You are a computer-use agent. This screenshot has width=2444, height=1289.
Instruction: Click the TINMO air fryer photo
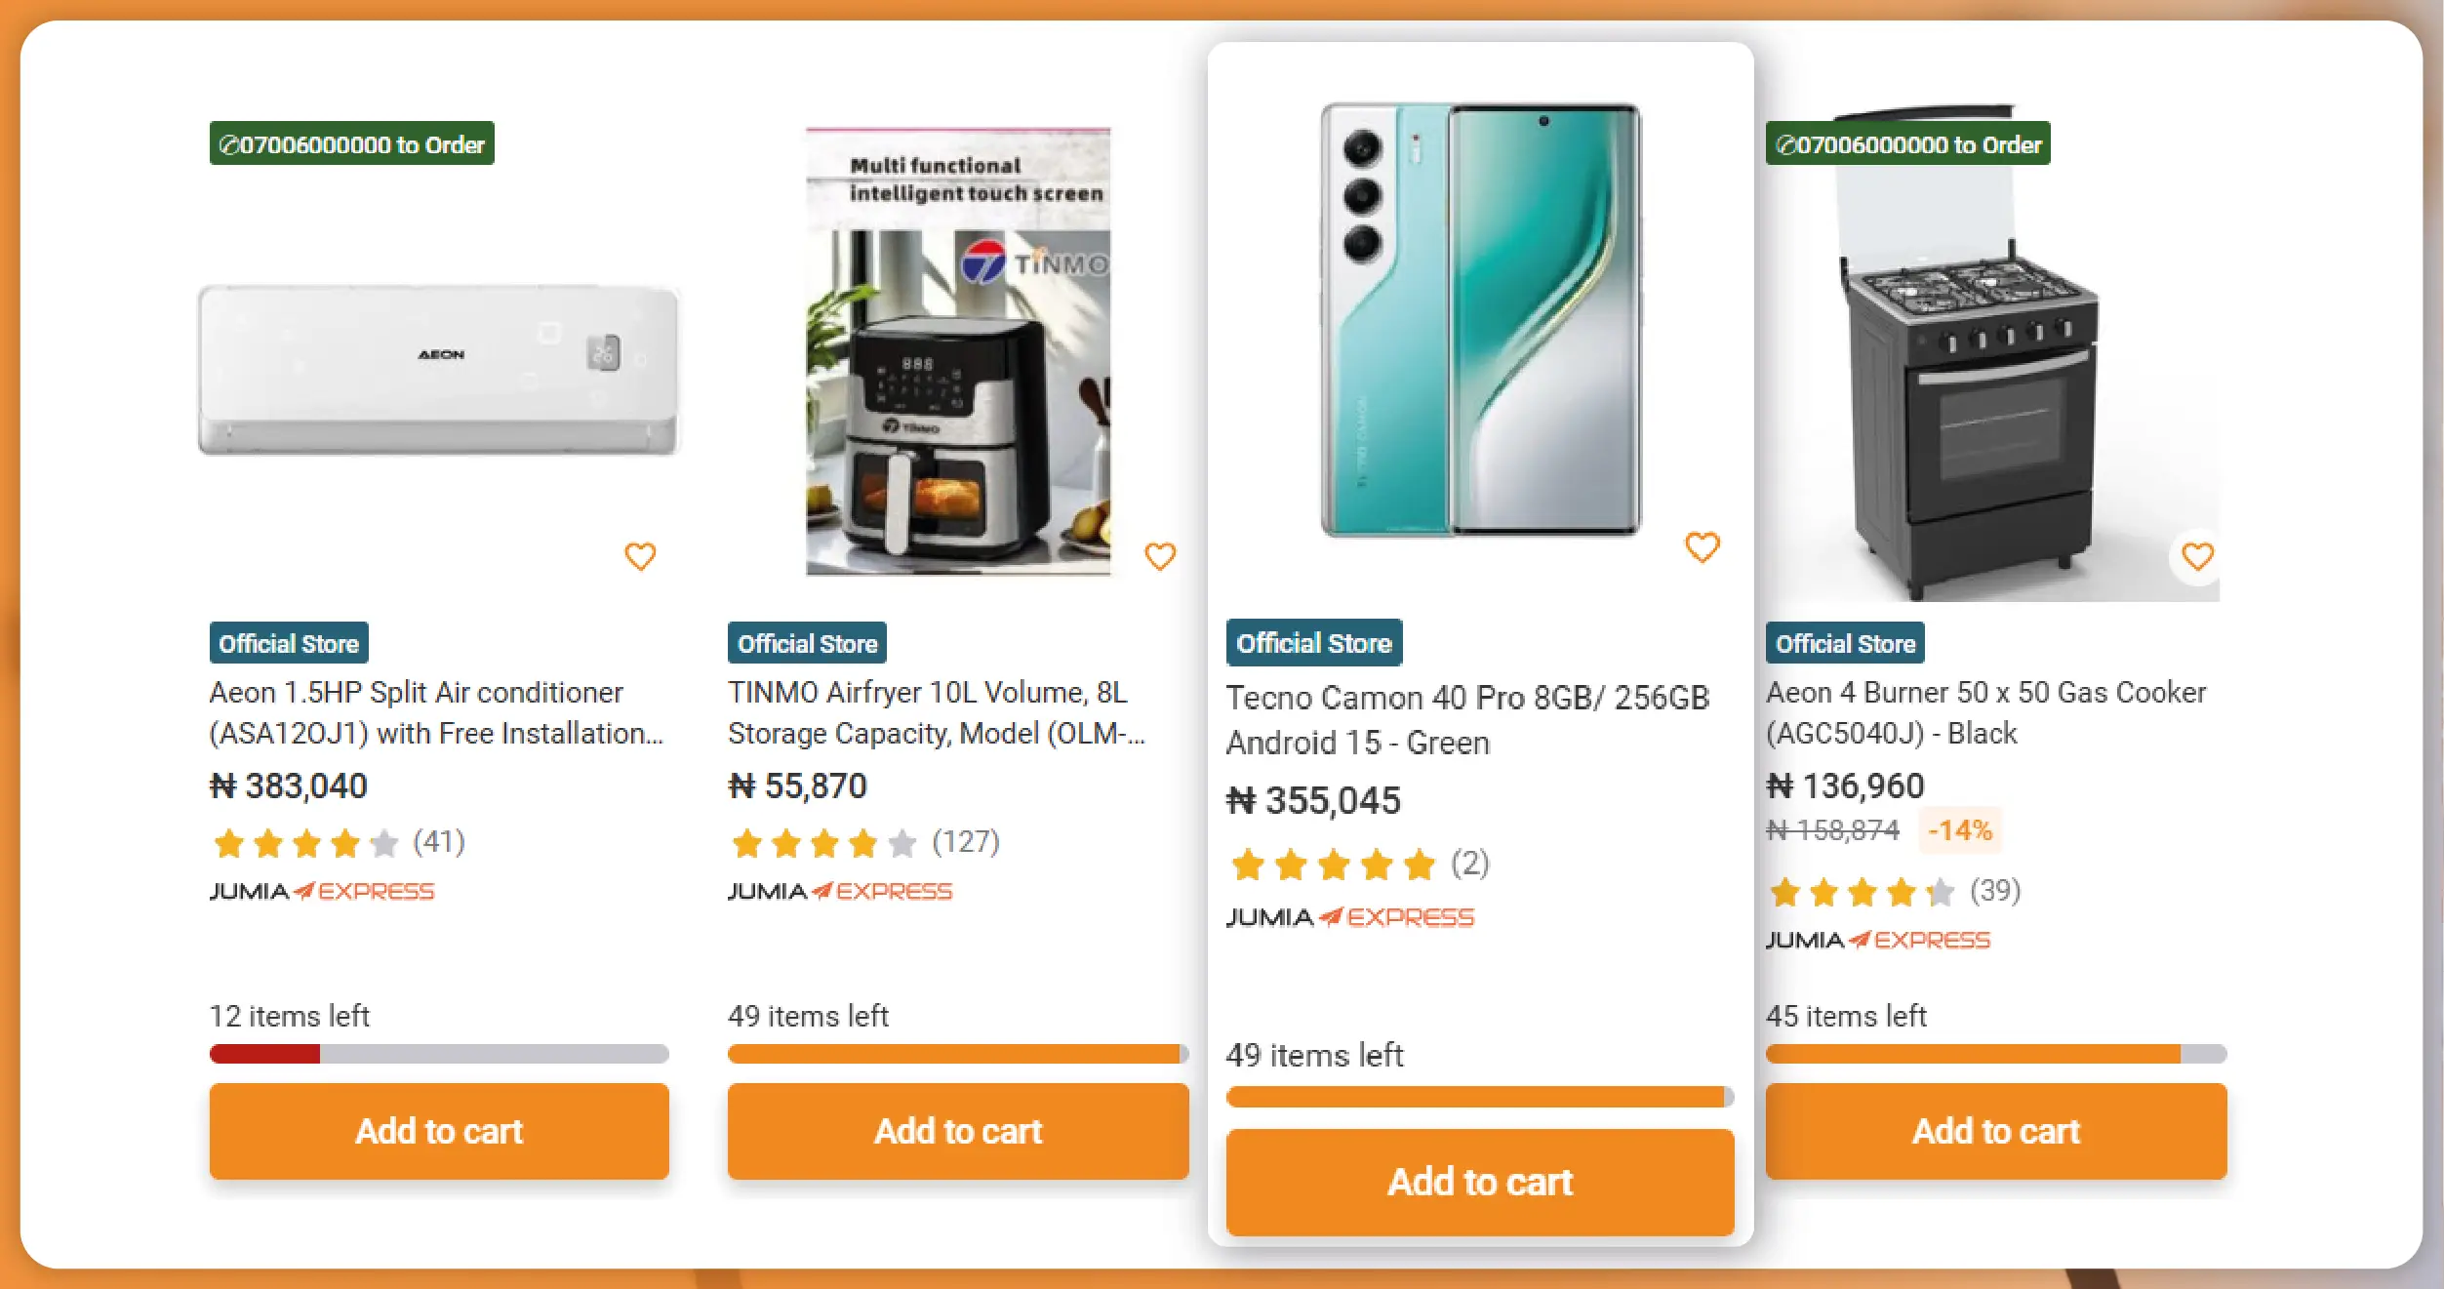(x=958, y=351)
